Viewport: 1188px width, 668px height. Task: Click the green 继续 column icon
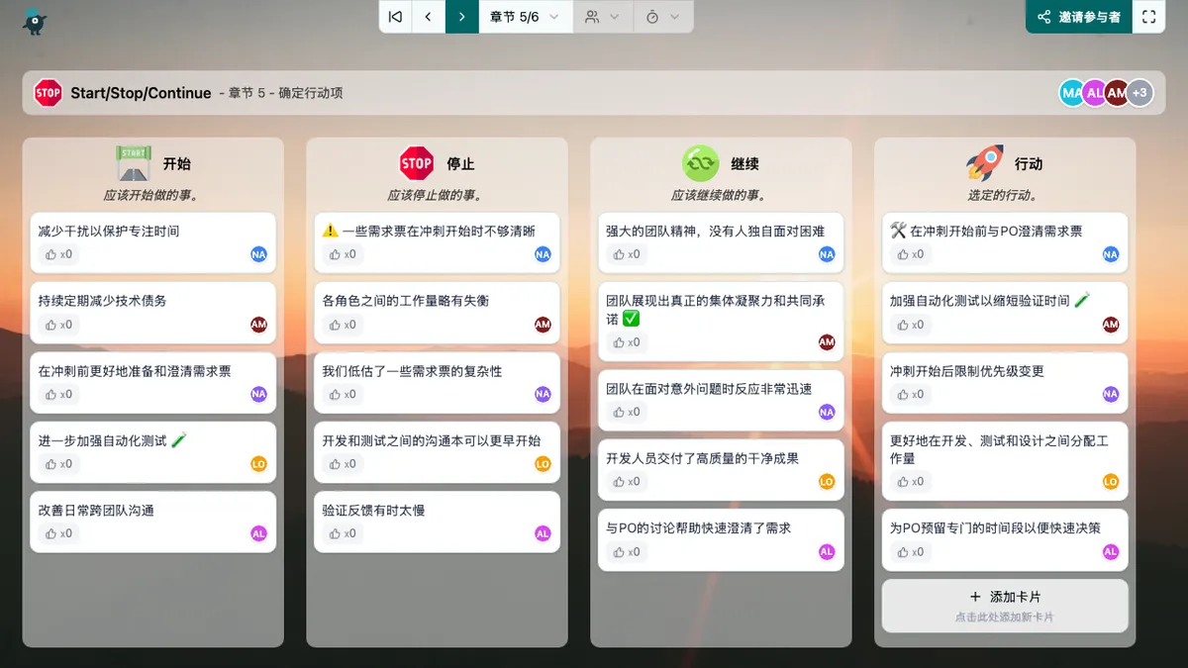701,163
